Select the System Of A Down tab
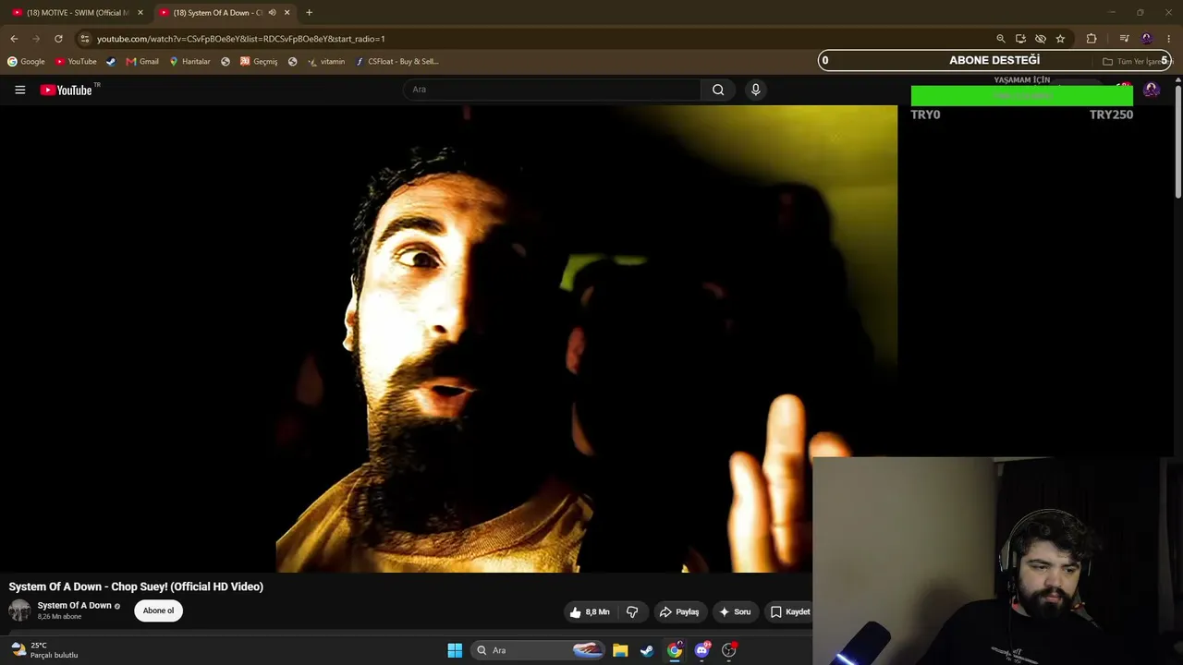 point(217,13)
